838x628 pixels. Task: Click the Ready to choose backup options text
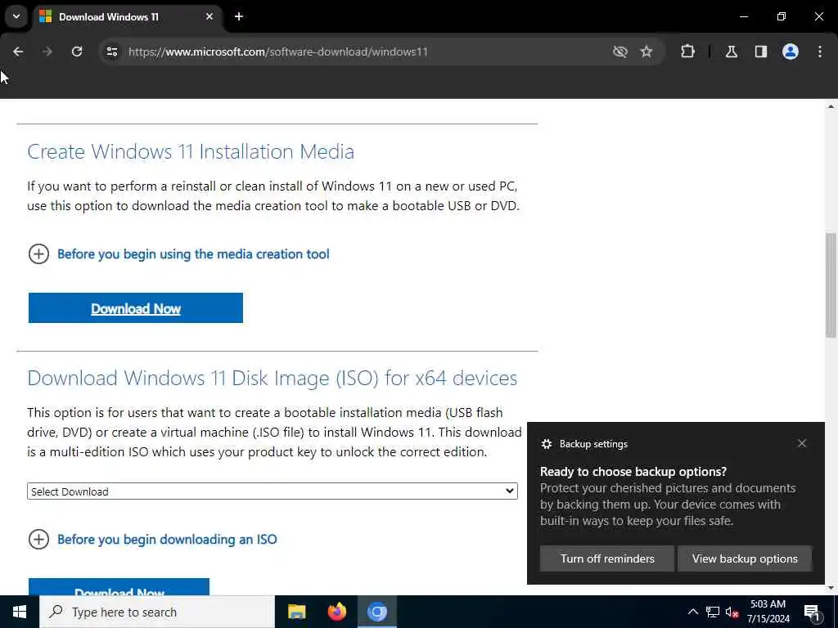pyautogui.click(x=633, y=472)
